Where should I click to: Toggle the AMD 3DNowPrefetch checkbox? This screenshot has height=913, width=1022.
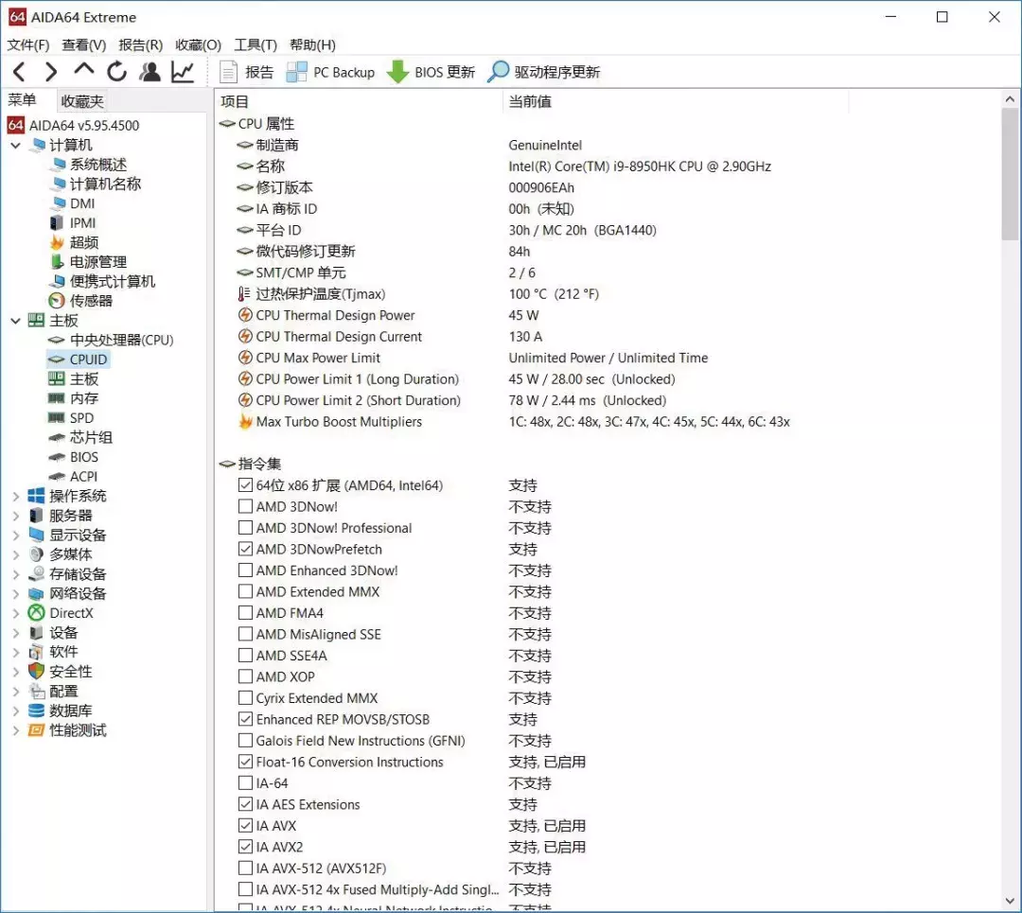(x=245, y=550)
